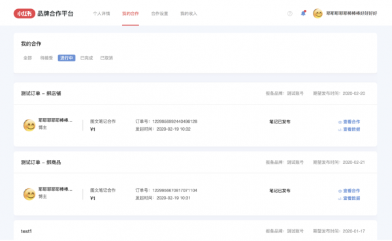Open 查看合作 link for 绑店铺 order

tap(351, 121)
